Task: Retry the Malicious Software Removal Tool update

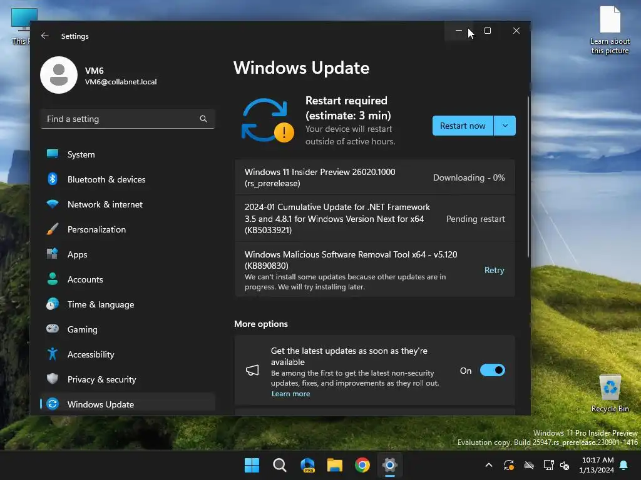Action: coord(495,270)
